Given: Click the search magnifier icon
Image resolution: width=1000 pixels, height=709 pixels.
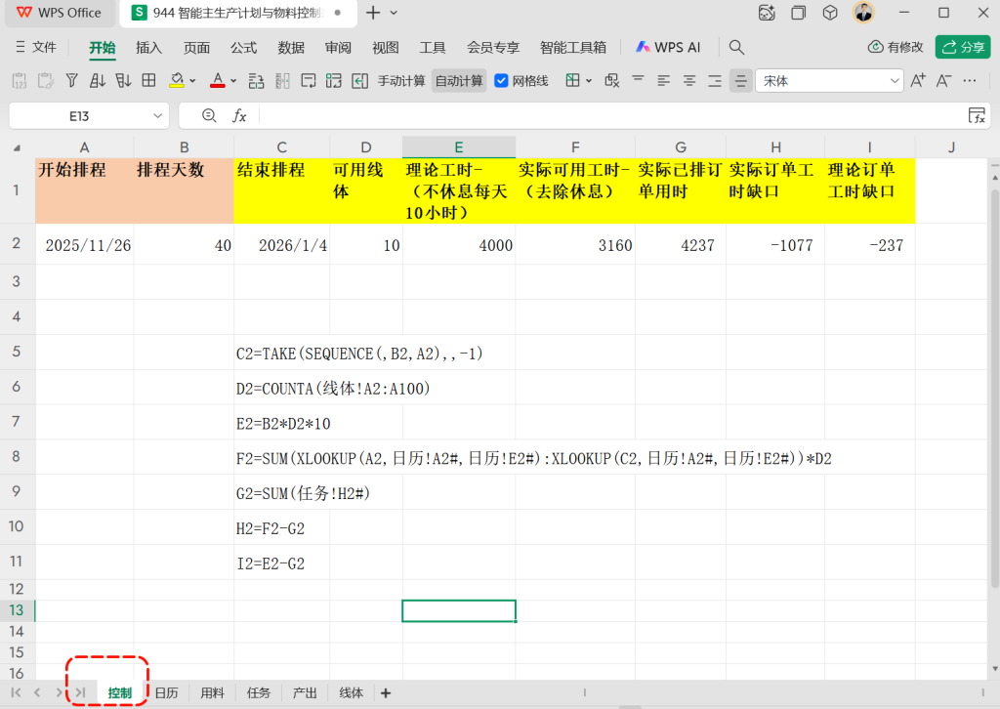Looking at the screenshot, I should [x=736, y=47].
